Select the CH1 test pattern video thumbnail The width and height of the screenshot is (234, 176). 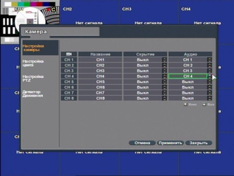point(30,22)
